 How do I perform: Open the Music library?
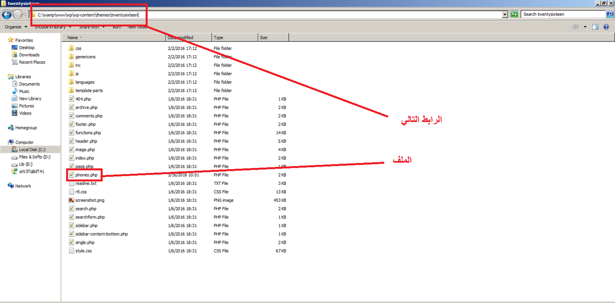(24, 91)
